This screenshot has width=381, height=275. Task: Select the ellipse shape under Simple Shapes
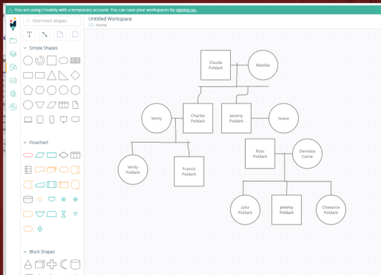click(63, 60)
